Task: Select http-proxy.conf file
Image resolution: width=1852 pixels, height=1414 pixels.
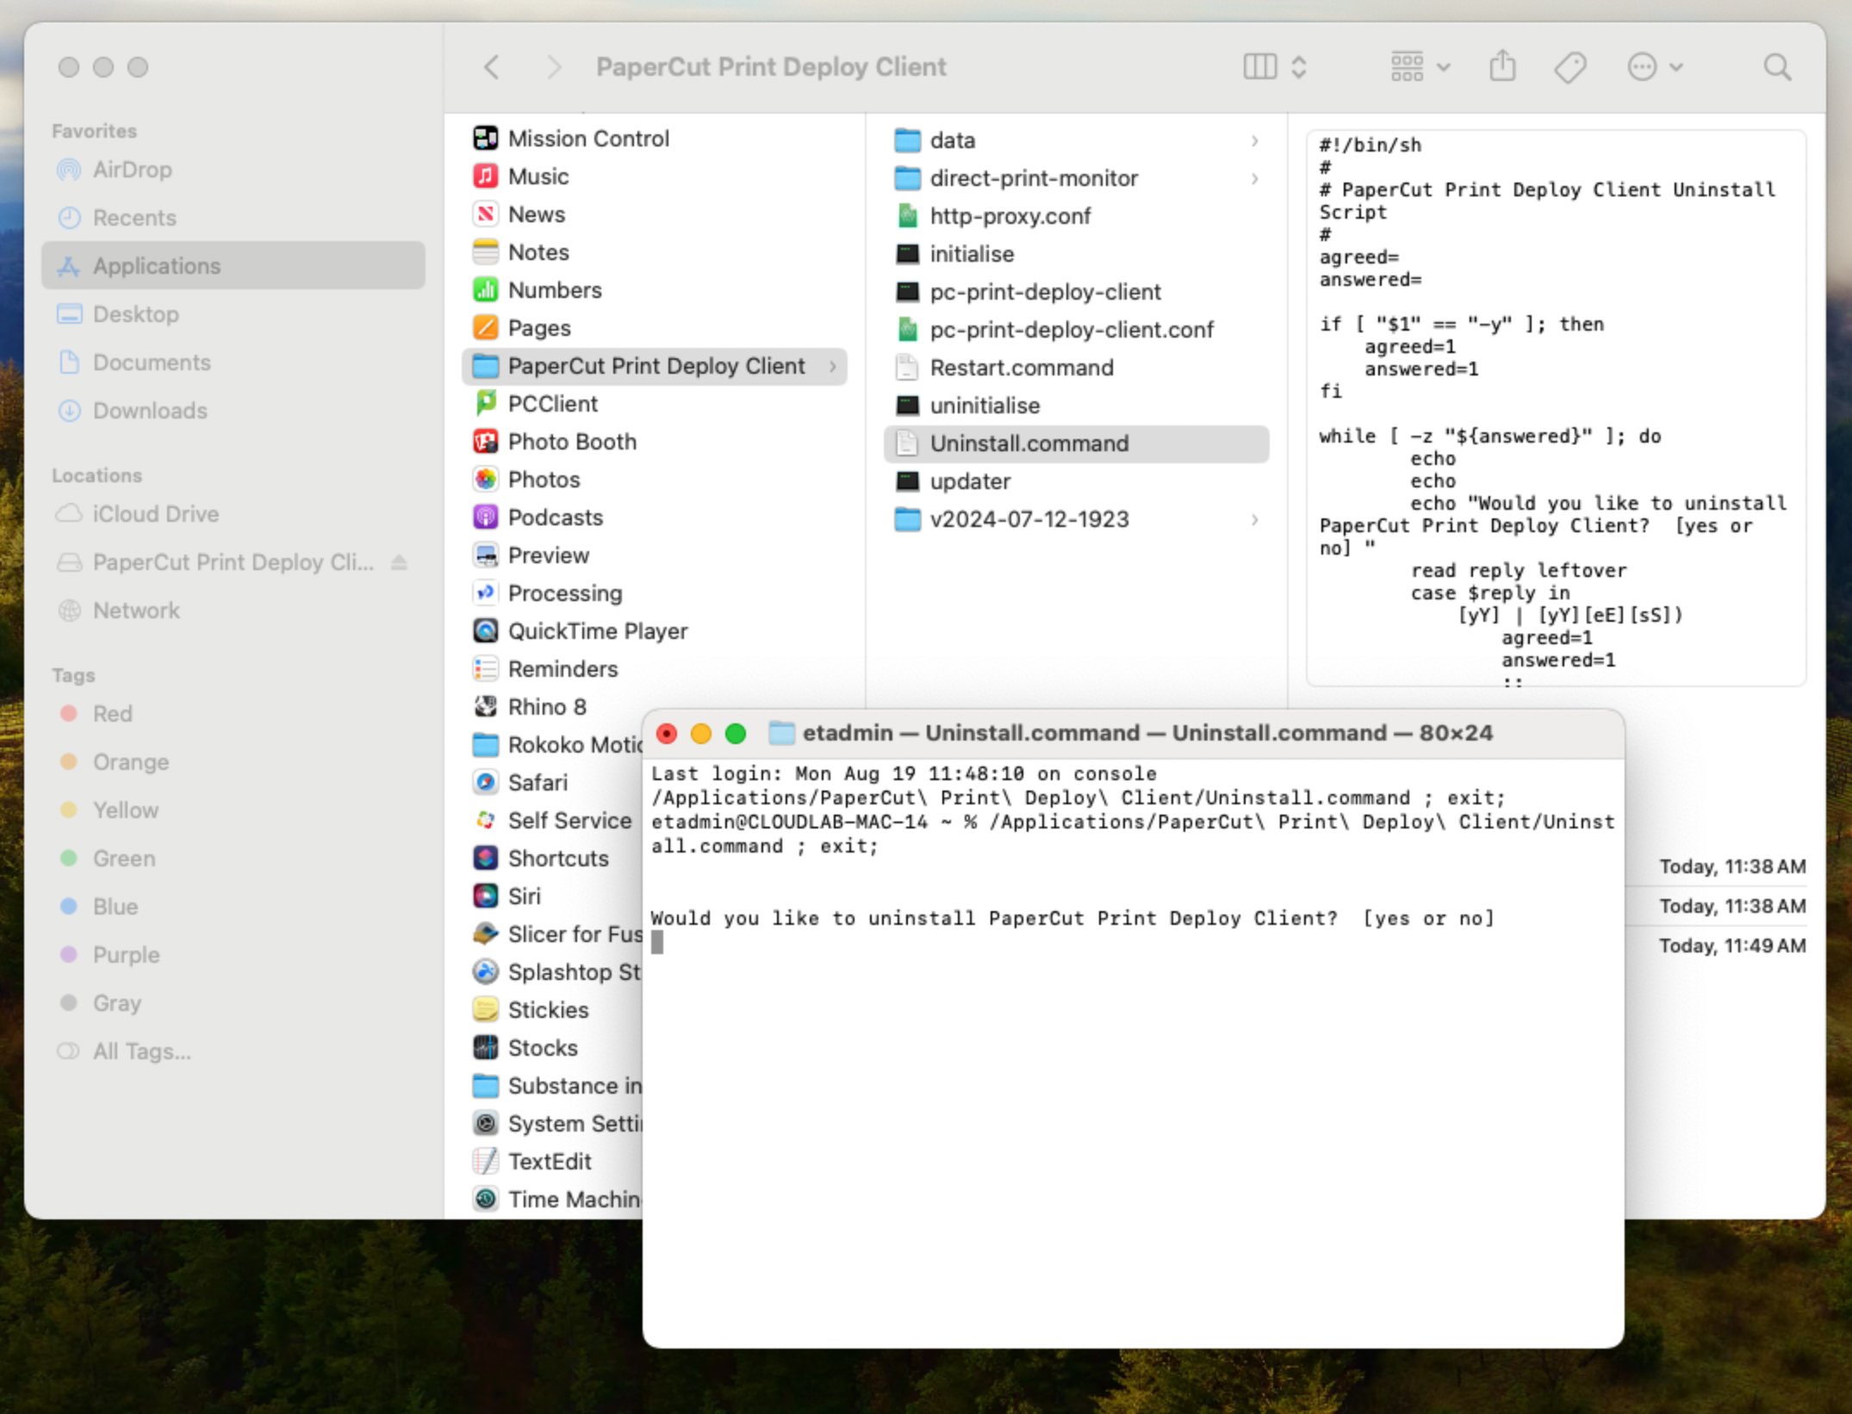Action: 1076,216
